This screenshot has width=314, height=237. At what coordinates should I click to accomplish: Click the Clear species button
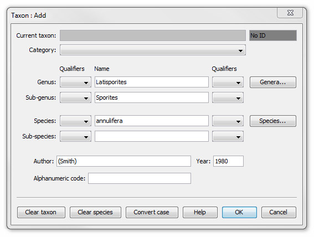click(x=95, y=213)
